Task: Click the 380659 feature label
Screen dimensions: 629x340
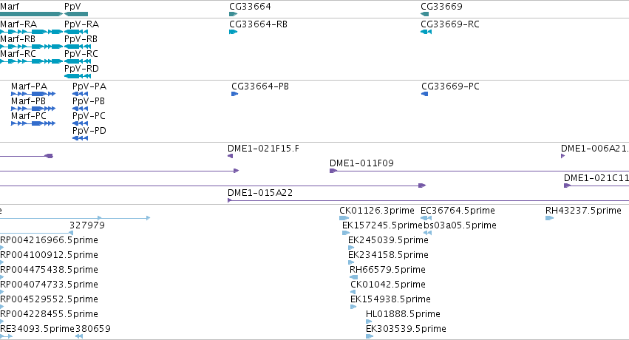Action: (93, 329)
